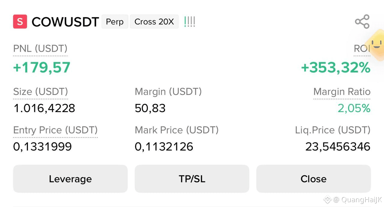This screenshot has height=207, width=384.
Task: Click the red S short-position badge
Action: point(20,22)
